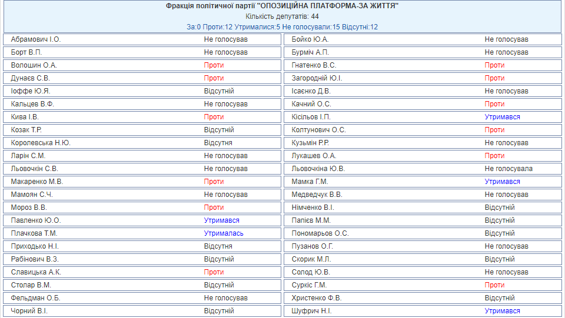The width and height of the screenshot is (565, 318).
Task: Click the deputies count "Кількість депутатів: 44"
Action: (282, 16)
